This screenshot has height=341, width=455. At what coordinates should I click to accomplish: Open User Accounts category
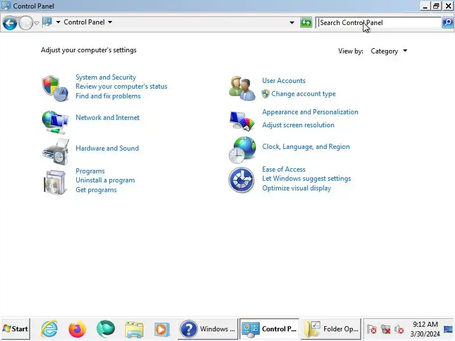click(284, 81)
